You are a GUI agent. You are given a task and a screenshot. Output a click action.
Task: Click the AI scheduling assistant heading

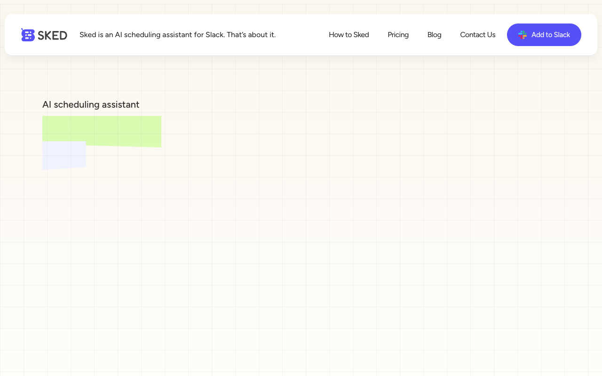pos(91,104)
